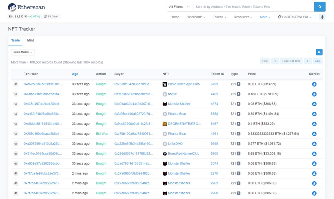Click the gas tracker 65 Gwei indicator
This screenshot has height=199, width=334.
51,16
